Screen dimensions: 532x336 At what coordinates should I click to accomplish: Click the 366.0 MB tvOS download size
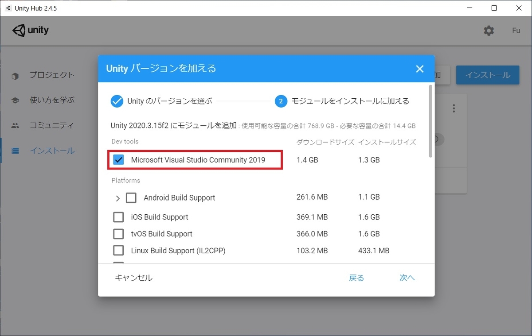[x=312, y=234]
